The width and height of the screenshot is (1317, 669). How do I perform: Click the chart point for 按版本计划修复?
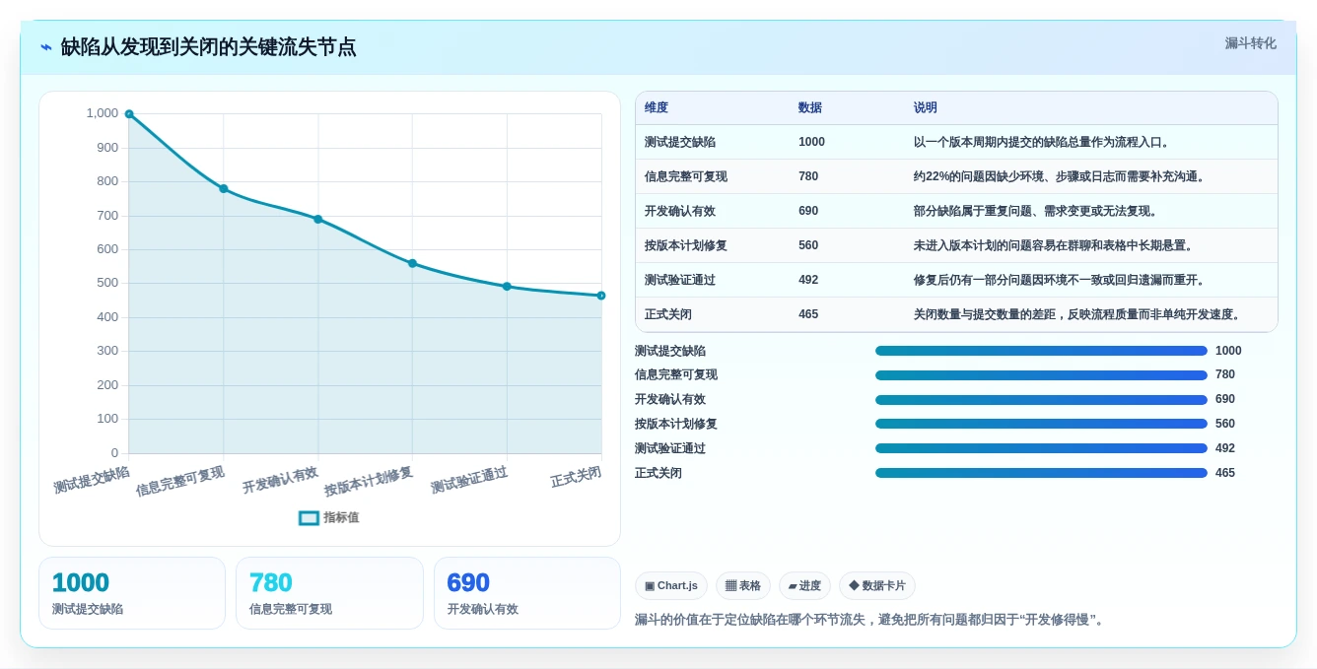click(x=412, y=263)
